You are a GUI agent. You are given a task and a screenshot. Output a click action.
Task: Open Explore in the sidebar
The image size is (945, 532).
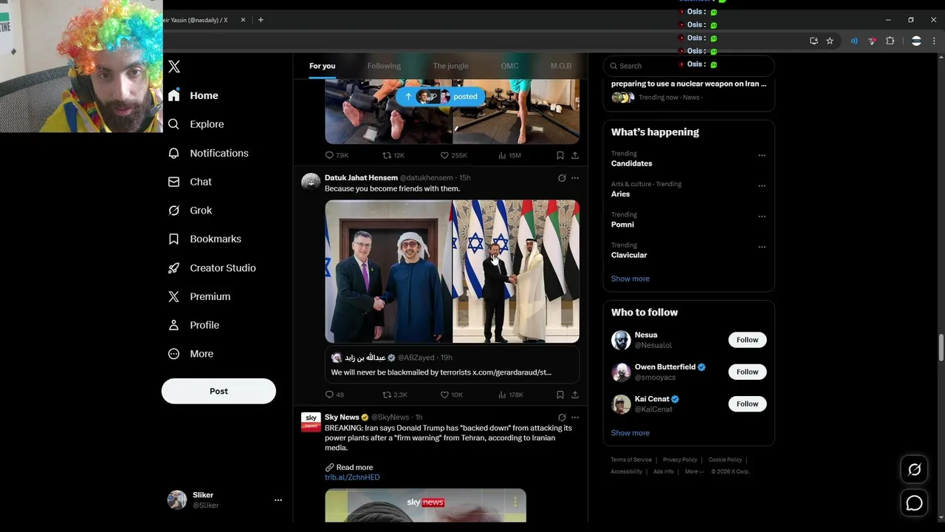coord(196,124)
